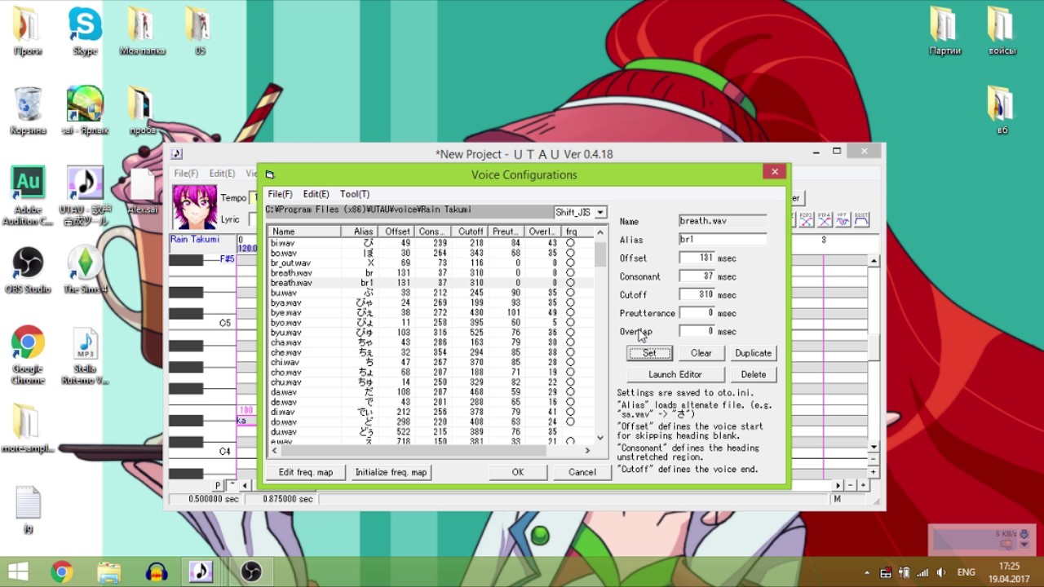Click the volume icon in system tray
The height and width of the screenshot is (587, 1044).
[x=941, y=572]
